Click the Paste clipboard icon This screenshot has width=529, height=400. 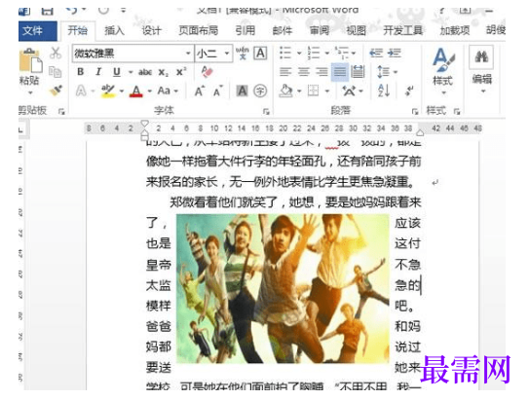(30, 60)
